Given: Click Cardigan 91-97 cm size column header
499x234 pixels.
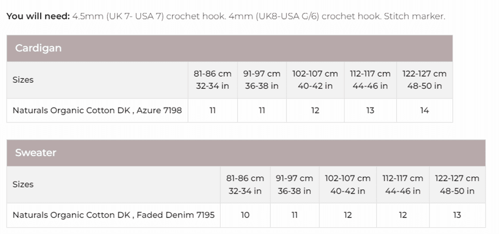Looking at the screenshot, I should (262, 80).
